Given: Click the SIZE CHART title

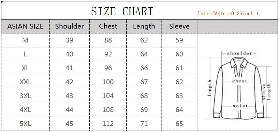Looking at the screenshot, I should pos(122,11).
